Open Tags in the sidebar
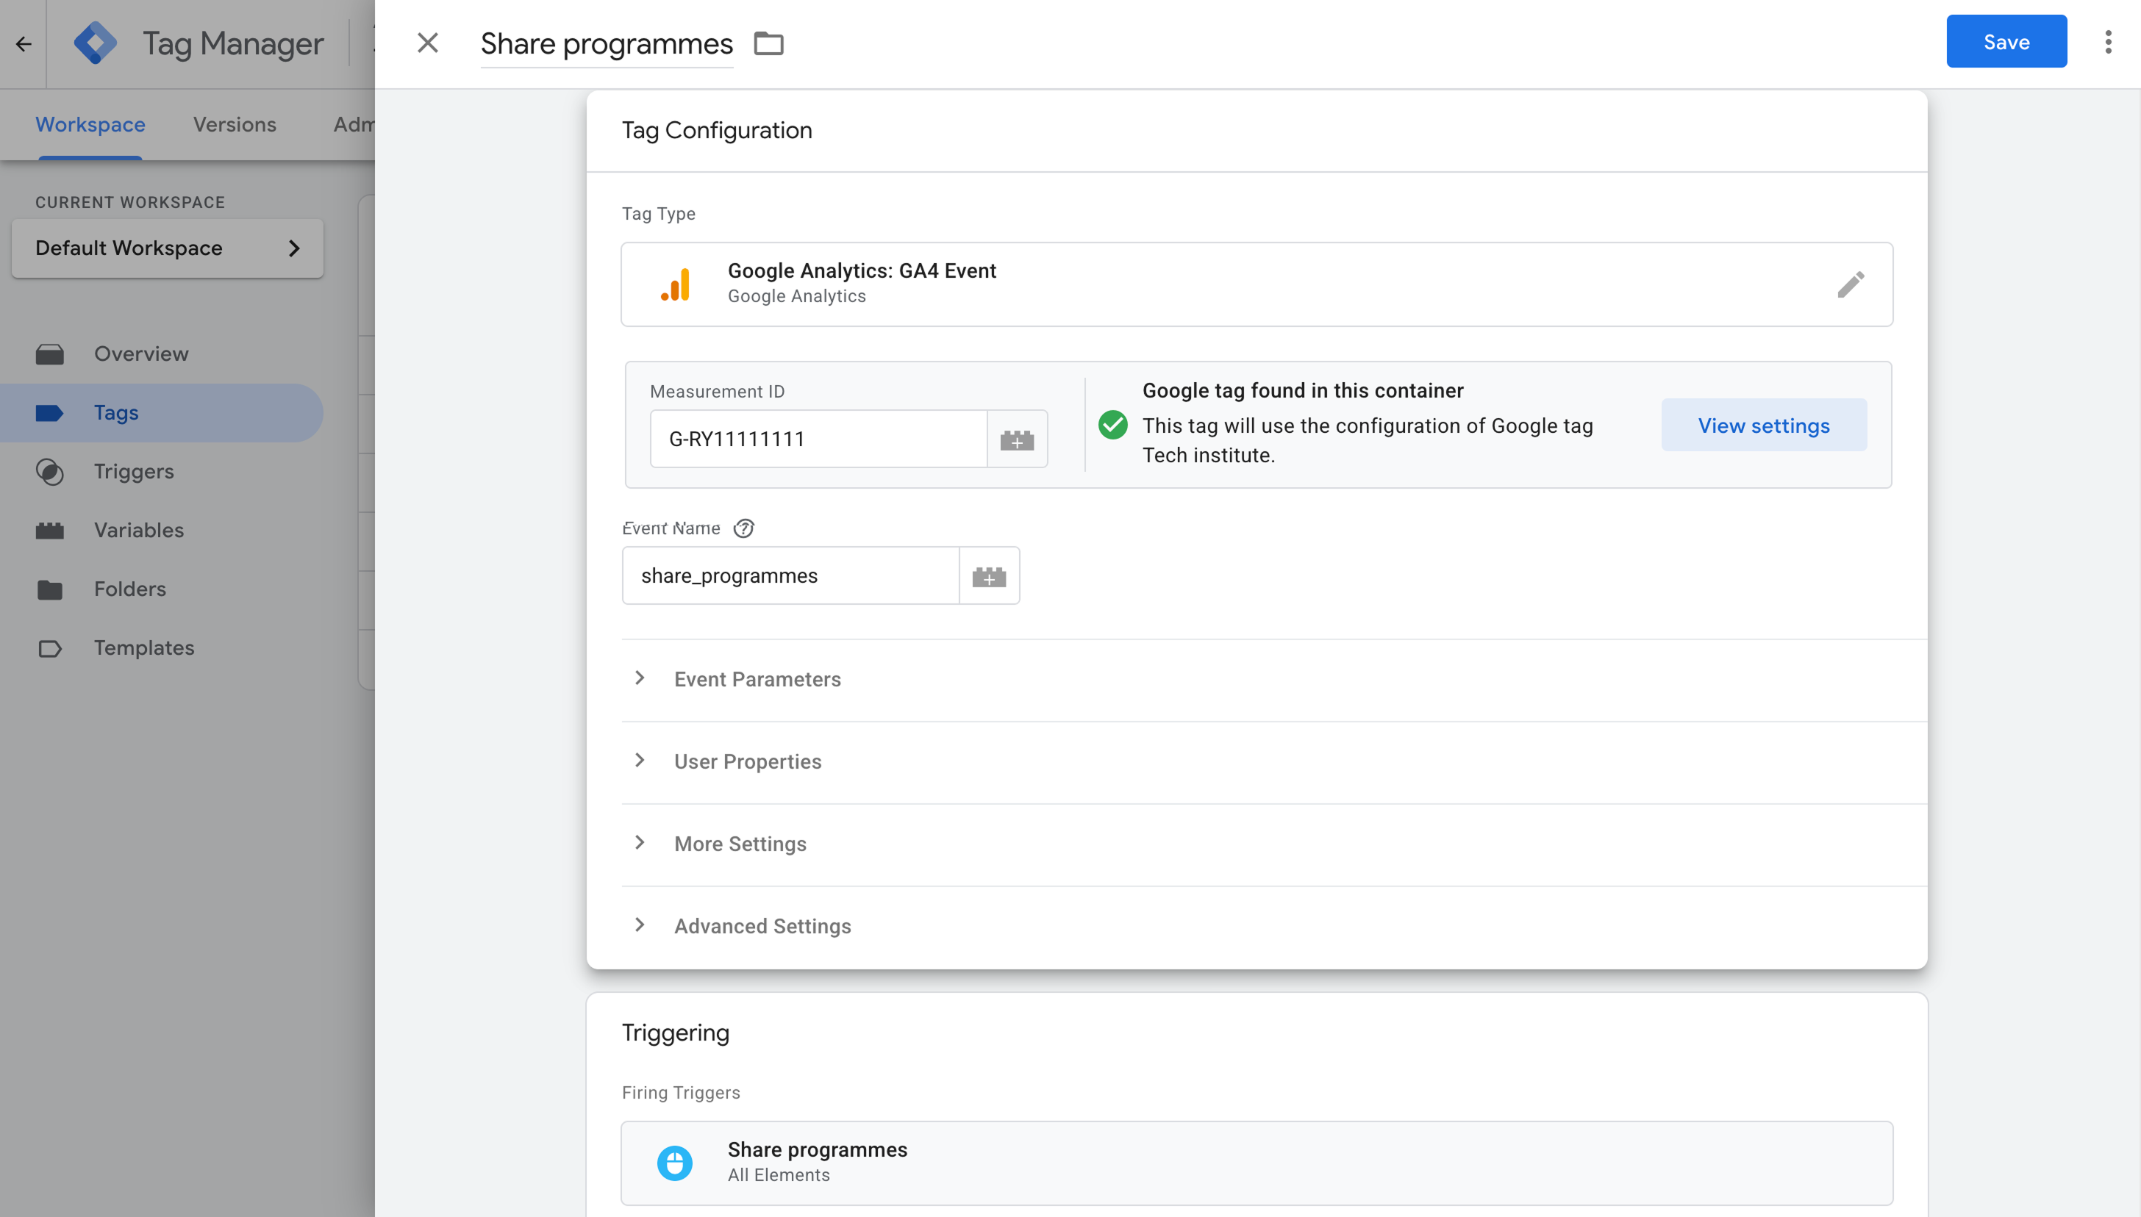 tap(161, 413)
